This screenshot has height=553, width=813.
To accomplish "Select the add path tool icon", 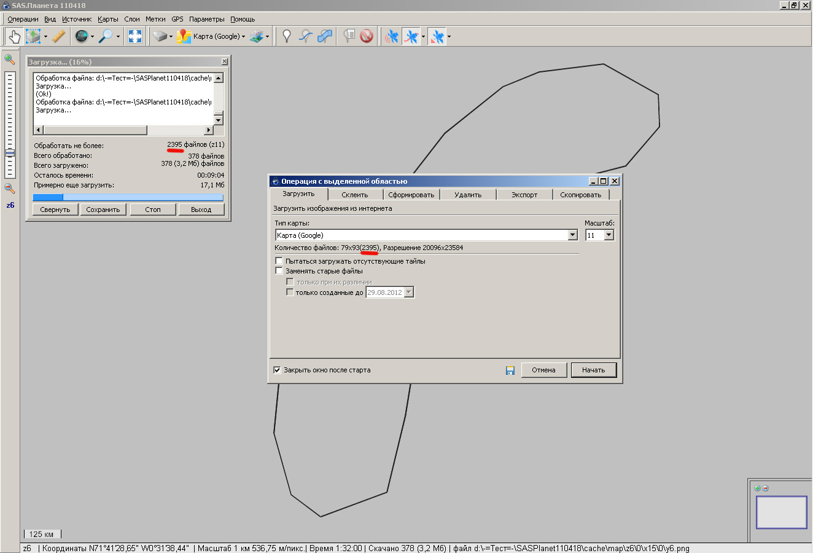I will (306, 37).
